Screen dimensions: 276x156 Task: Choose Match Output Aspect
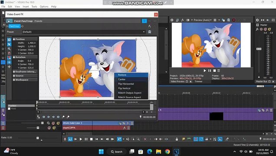131,93
